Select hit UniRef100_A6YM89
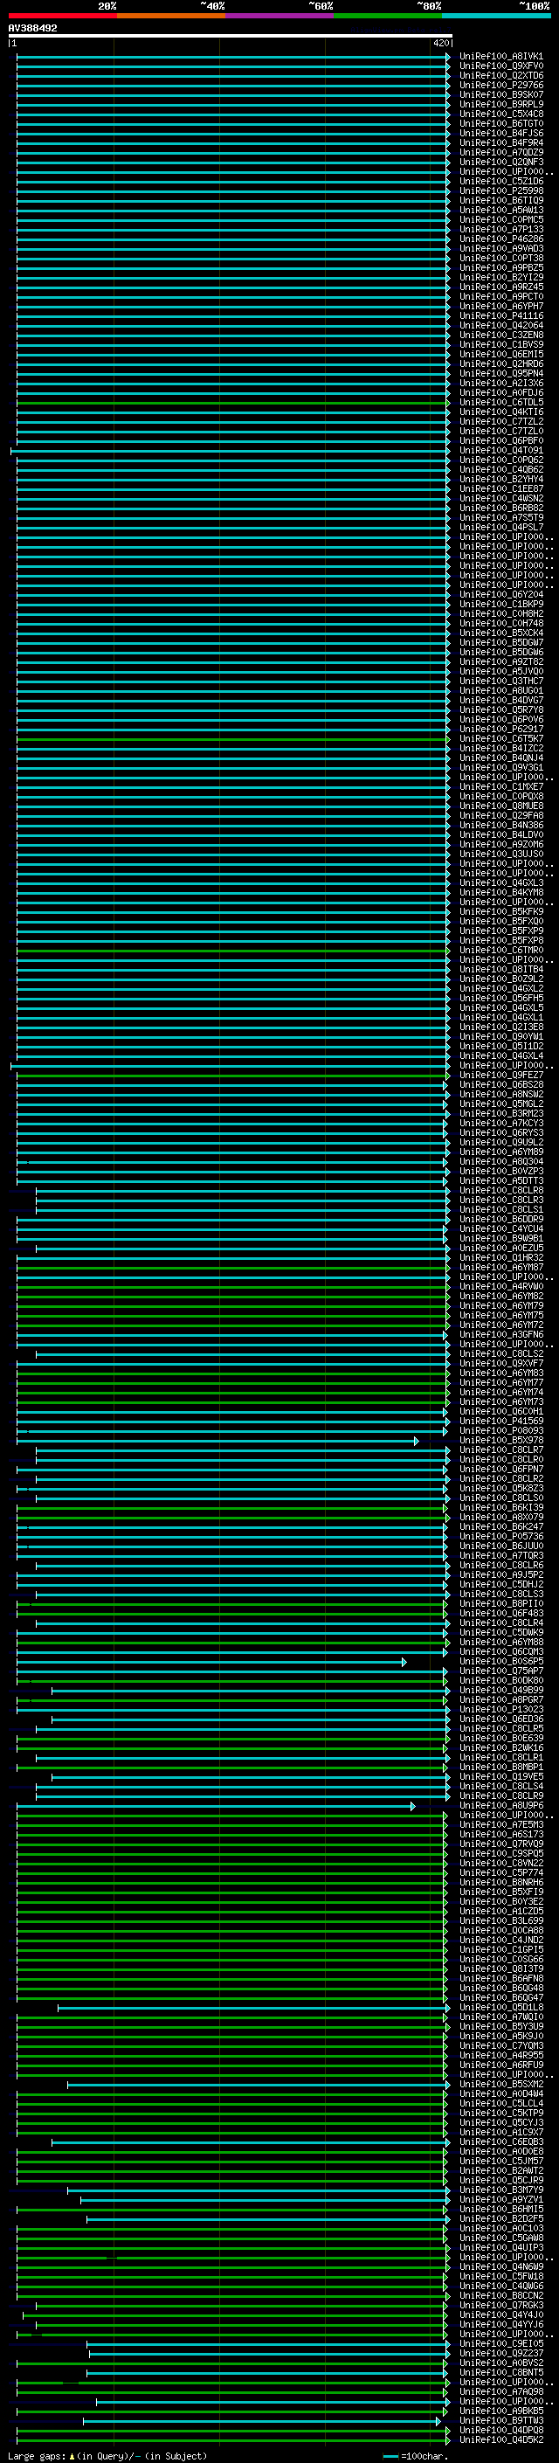The image size is (559, 2463). click(x=500, y=1152)
